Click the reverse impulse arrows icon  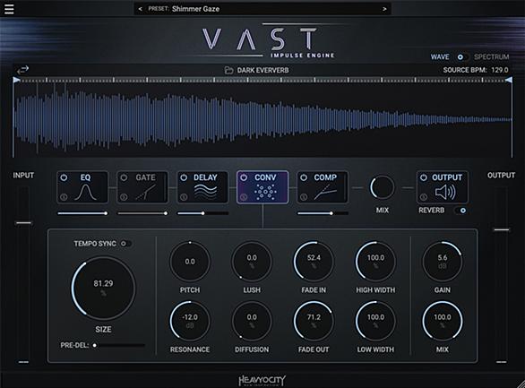click(x=22, y=70)
